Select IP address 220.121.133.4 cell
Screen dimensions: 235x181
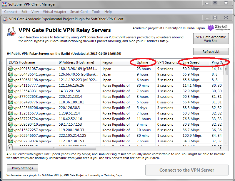pos(79,97)
